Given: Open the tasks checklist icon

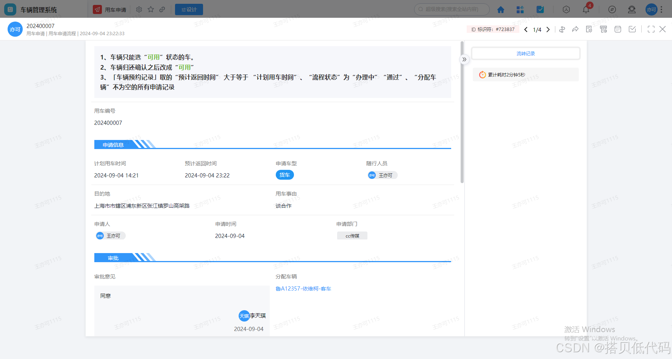Looking at the screenshot, I should pyautogui.click(x=540, y=9).
